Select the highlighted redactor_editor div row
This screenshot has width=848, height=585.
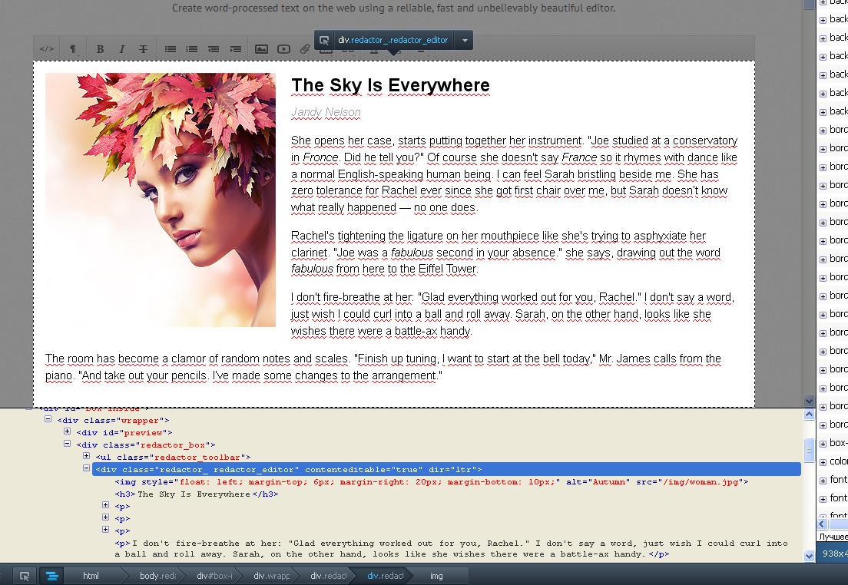click(446, 470)
